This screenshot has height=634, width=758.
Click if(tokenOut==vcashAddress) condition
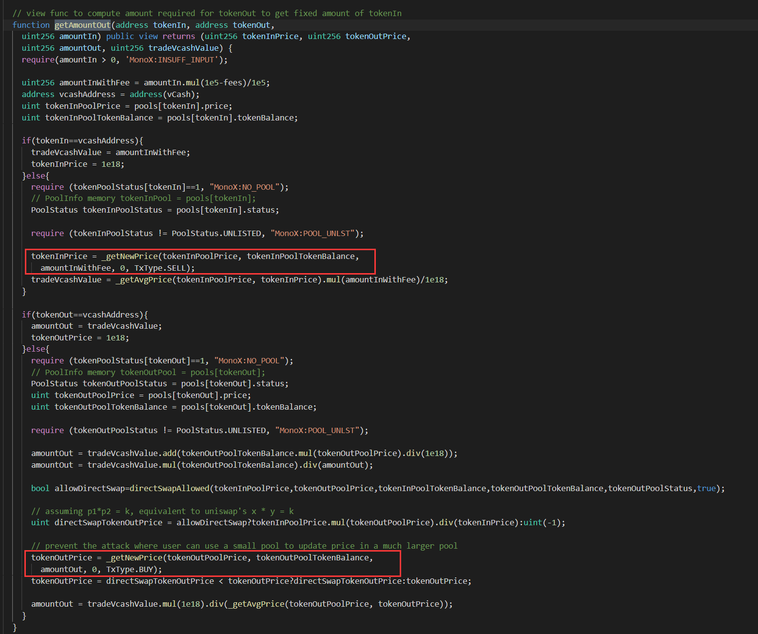pos(85,315)
